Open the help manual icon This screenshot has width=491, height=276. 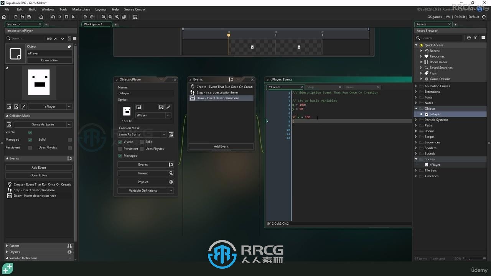pyautogui.click(x=92, y=17)
